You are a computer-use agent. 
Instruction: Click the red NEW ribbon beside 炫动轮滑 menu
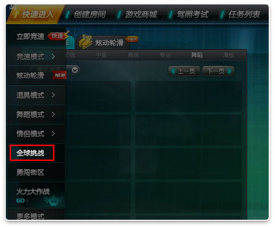(59, 75)
